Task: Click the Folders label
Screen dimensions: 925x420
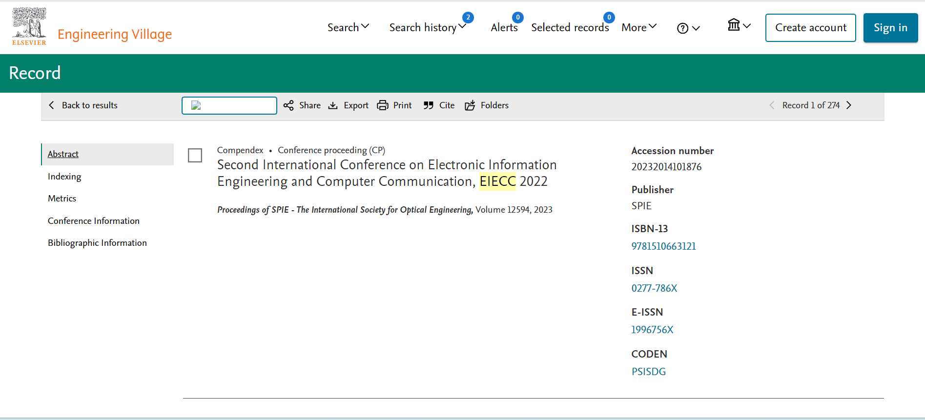Action: pos(494,105)
